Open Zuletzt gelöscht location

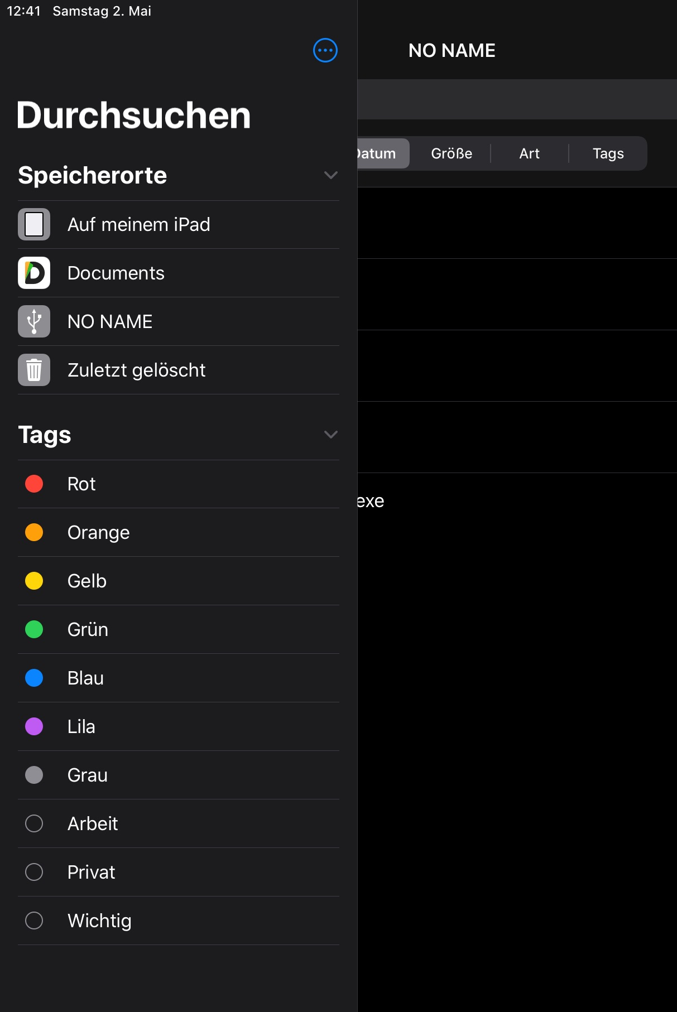coord(137,370)
